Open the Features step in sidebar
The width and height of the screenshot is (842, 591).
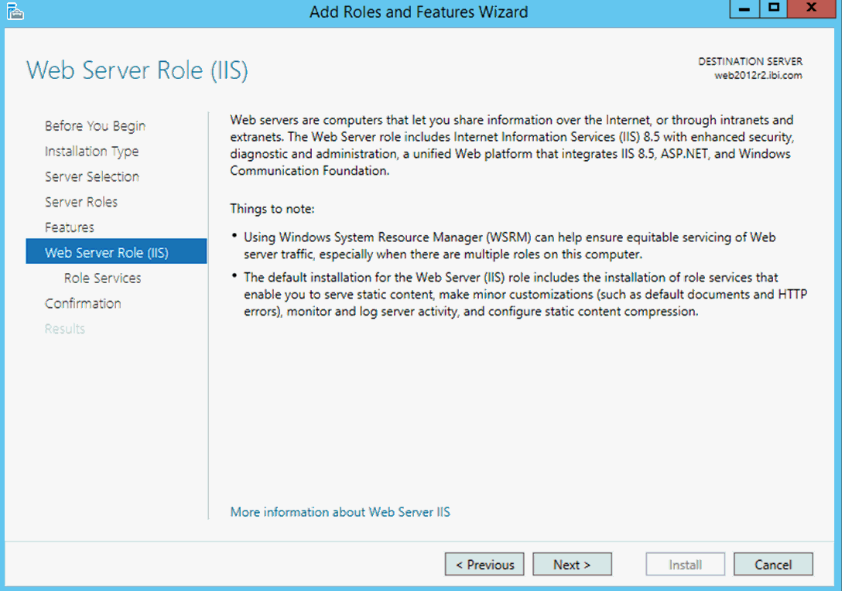pyautogui.click(x=70, y=227)
